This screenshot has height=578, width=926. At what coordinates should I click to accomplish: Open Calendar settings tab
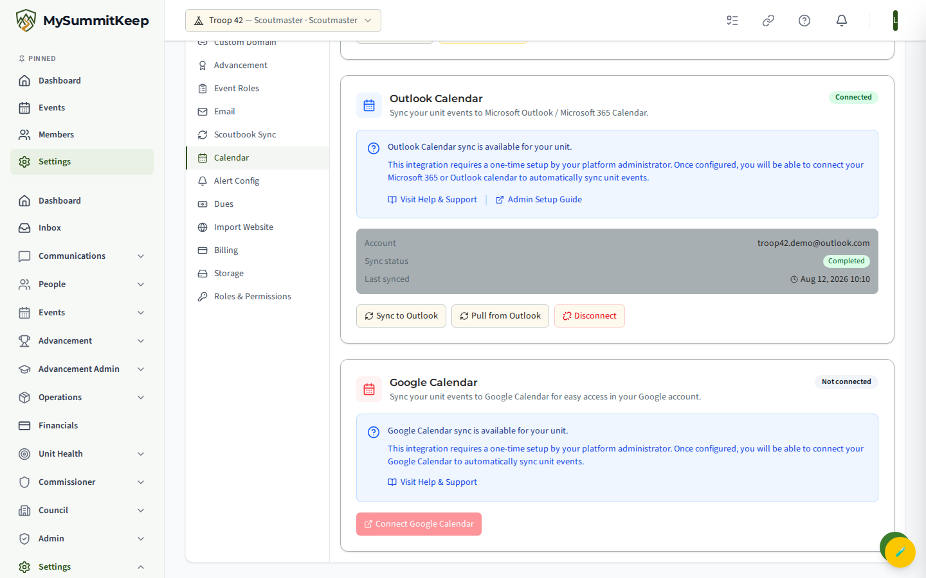[258, 158]
